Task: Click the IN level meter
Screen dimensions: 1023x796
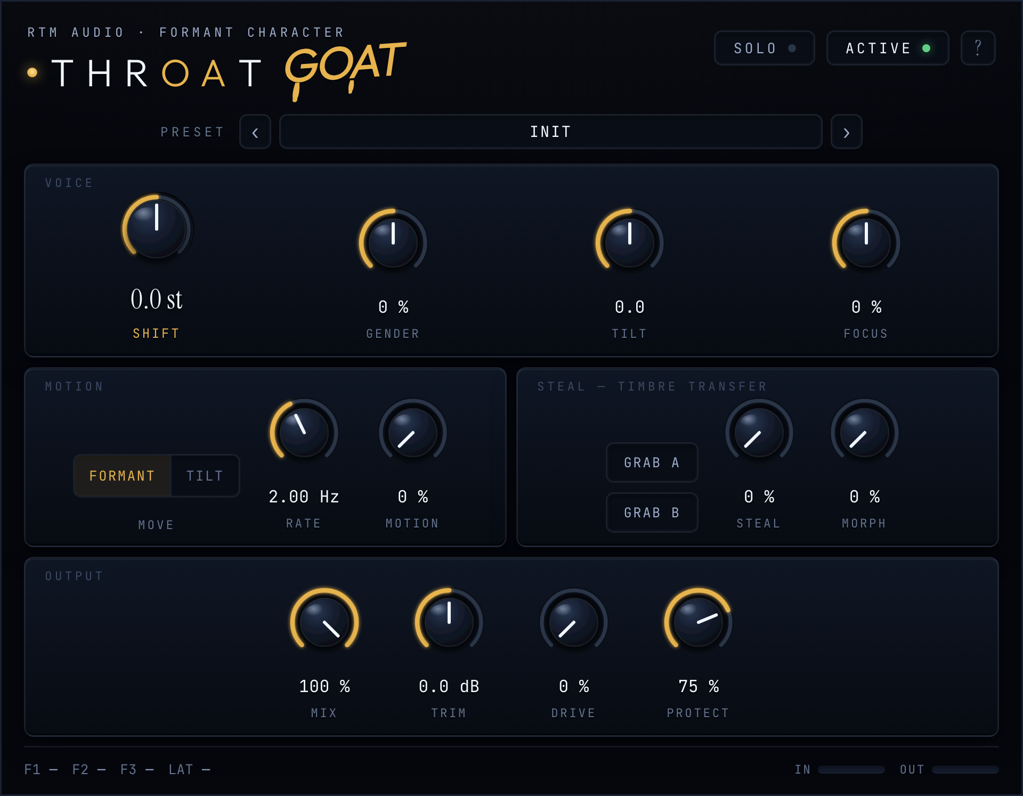Action: [x=851, y=769]
